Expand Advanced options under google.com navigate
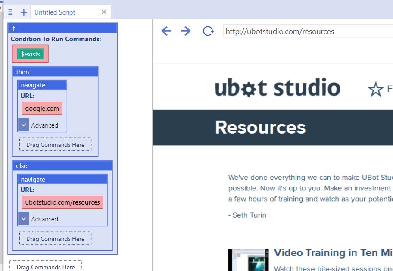Viewport: 393px width, 271px height. pyautogui.click(x=24, y=125)
